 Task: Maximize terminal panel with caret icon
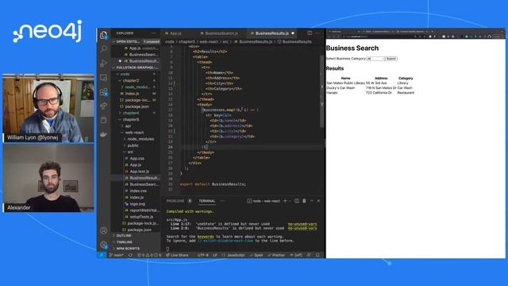[312, 201]
